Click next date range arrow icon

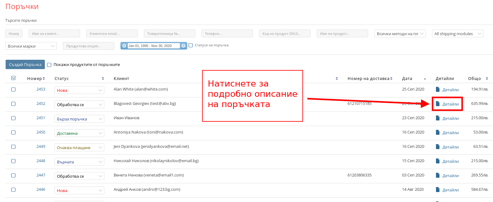183,46
